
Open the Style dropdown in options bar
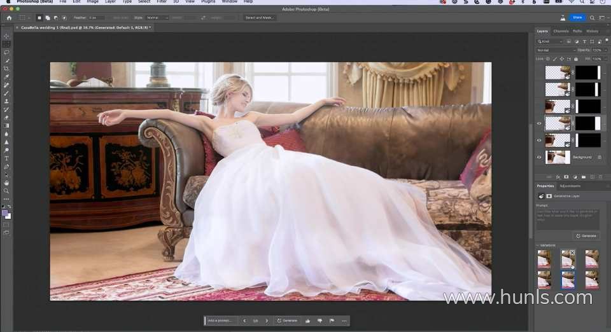point(157,18)
